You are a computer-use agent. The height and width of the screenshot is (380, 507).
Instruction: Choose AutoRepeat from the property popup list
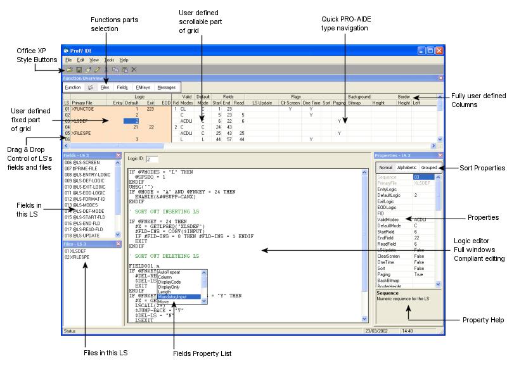(179, 272)
